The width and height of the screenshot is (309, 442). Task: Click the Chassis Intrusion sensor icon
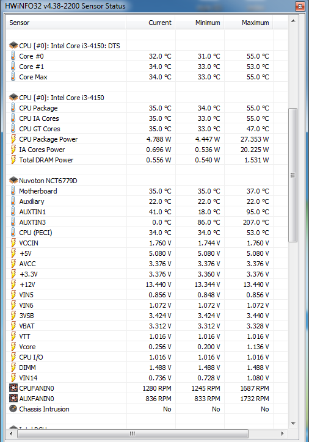[x=13, y=409]
